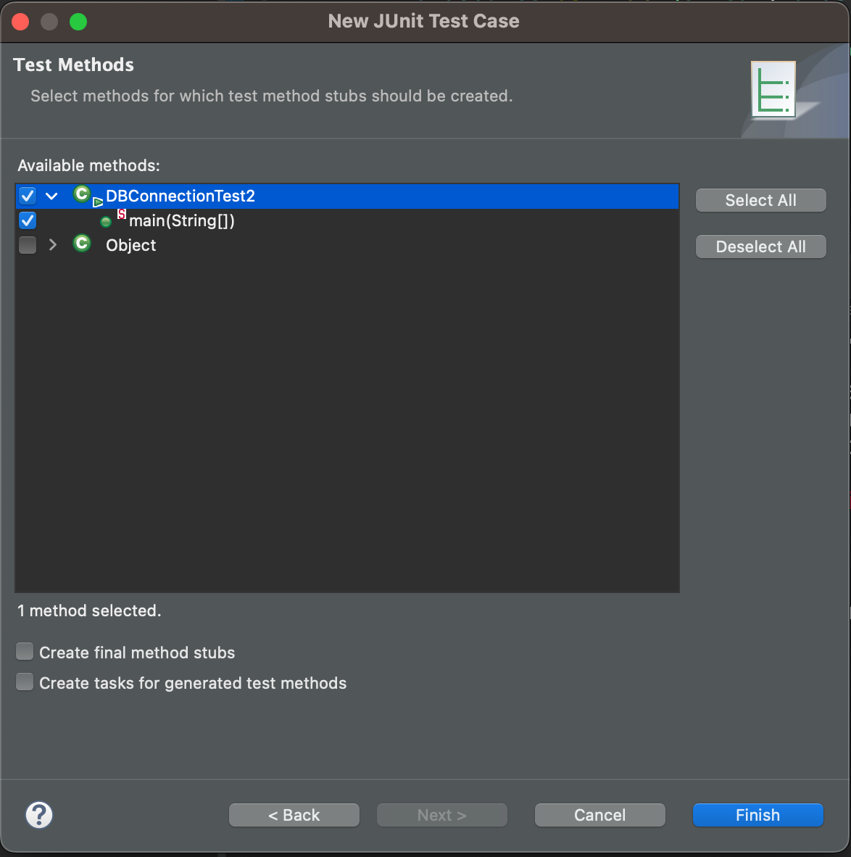Check the Object class checkbox
851x857 pixels.
pyautogui.click(x=28, y=245)
